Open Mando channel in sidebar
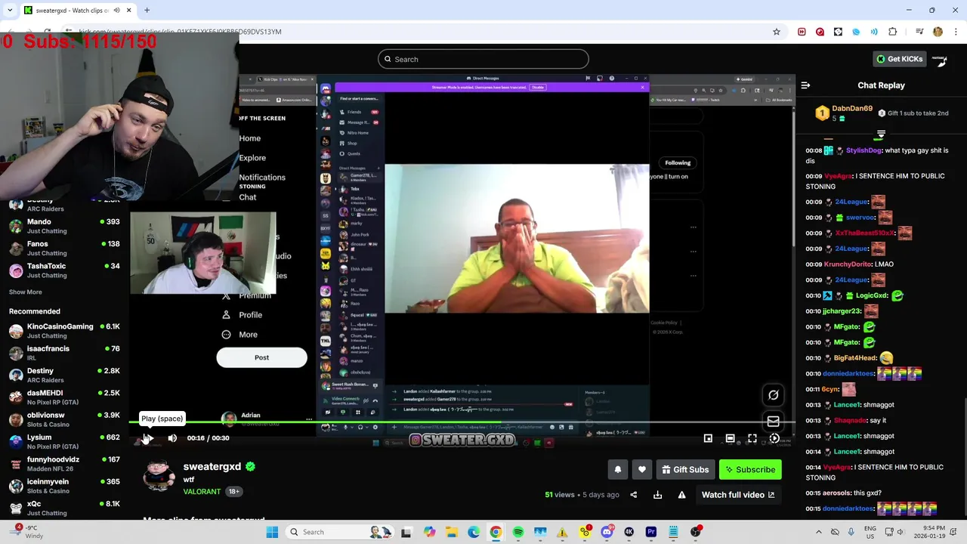 [64, 226]
